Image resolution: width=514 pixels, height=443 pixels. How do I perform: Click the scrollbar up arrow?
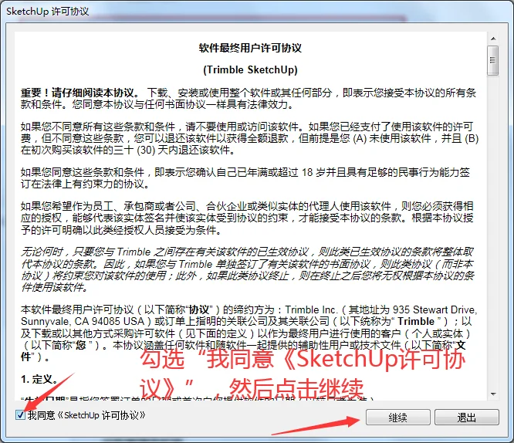coord(492,39)
